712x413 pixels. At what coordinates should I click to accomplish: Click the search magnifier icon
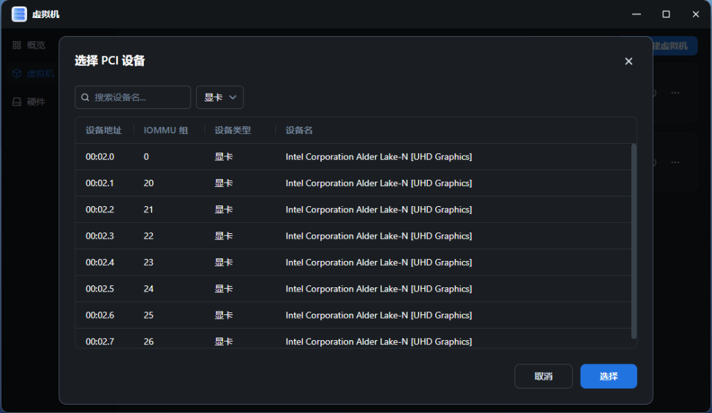click(86, 98)
